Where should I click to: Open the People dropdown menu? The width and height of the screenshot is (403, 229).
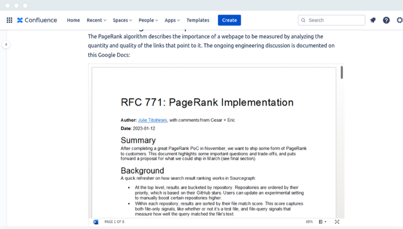pyautogui.click(x=148, y=20)
